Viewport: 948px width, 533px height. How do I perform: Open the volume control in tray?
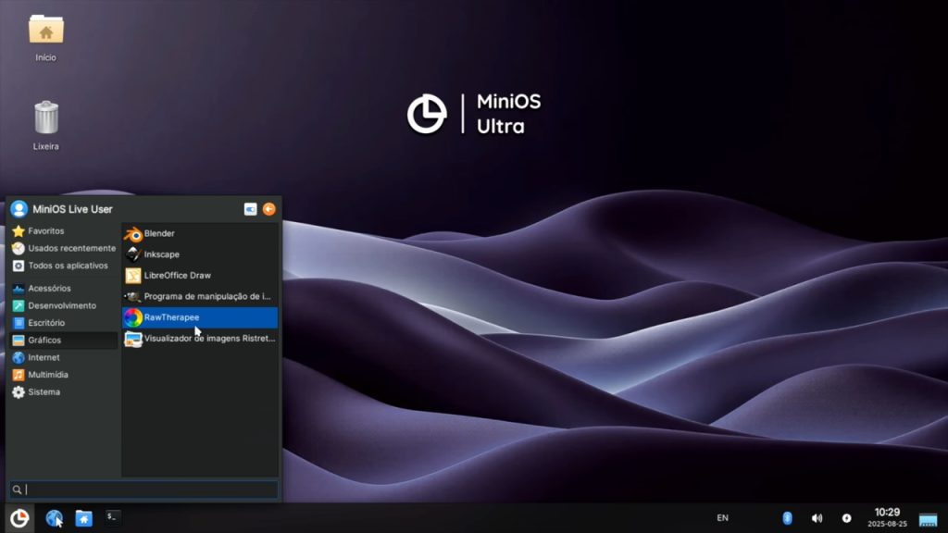click(817, 518)
